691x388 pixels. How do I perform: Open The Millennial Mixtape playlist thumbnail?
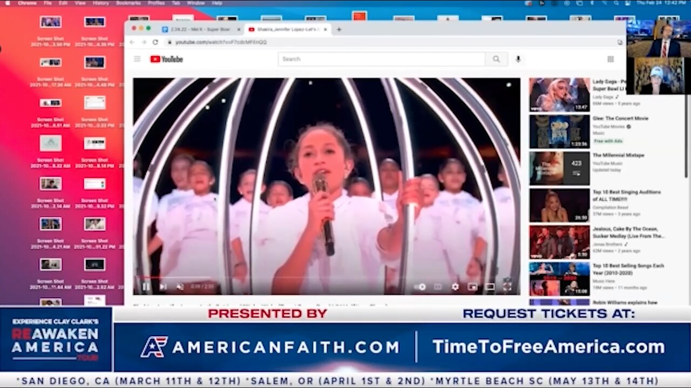(559, 168)
